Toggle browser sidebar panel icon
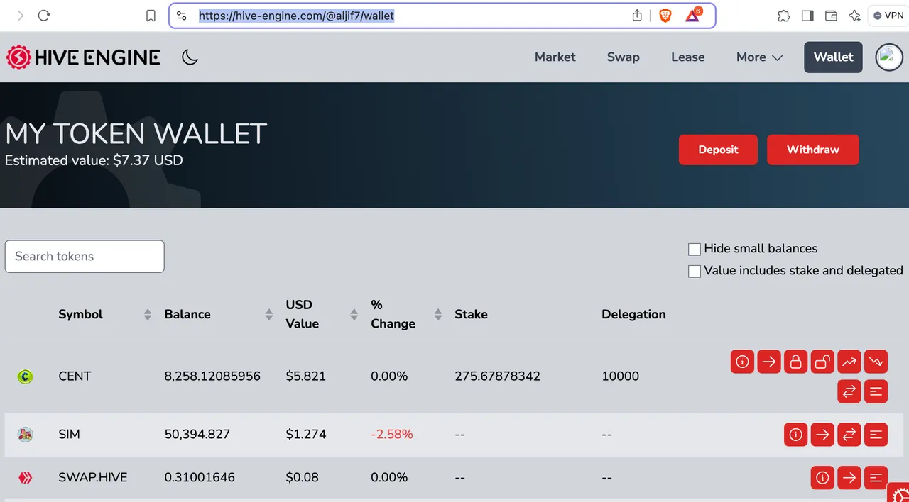 pos(807,16)
